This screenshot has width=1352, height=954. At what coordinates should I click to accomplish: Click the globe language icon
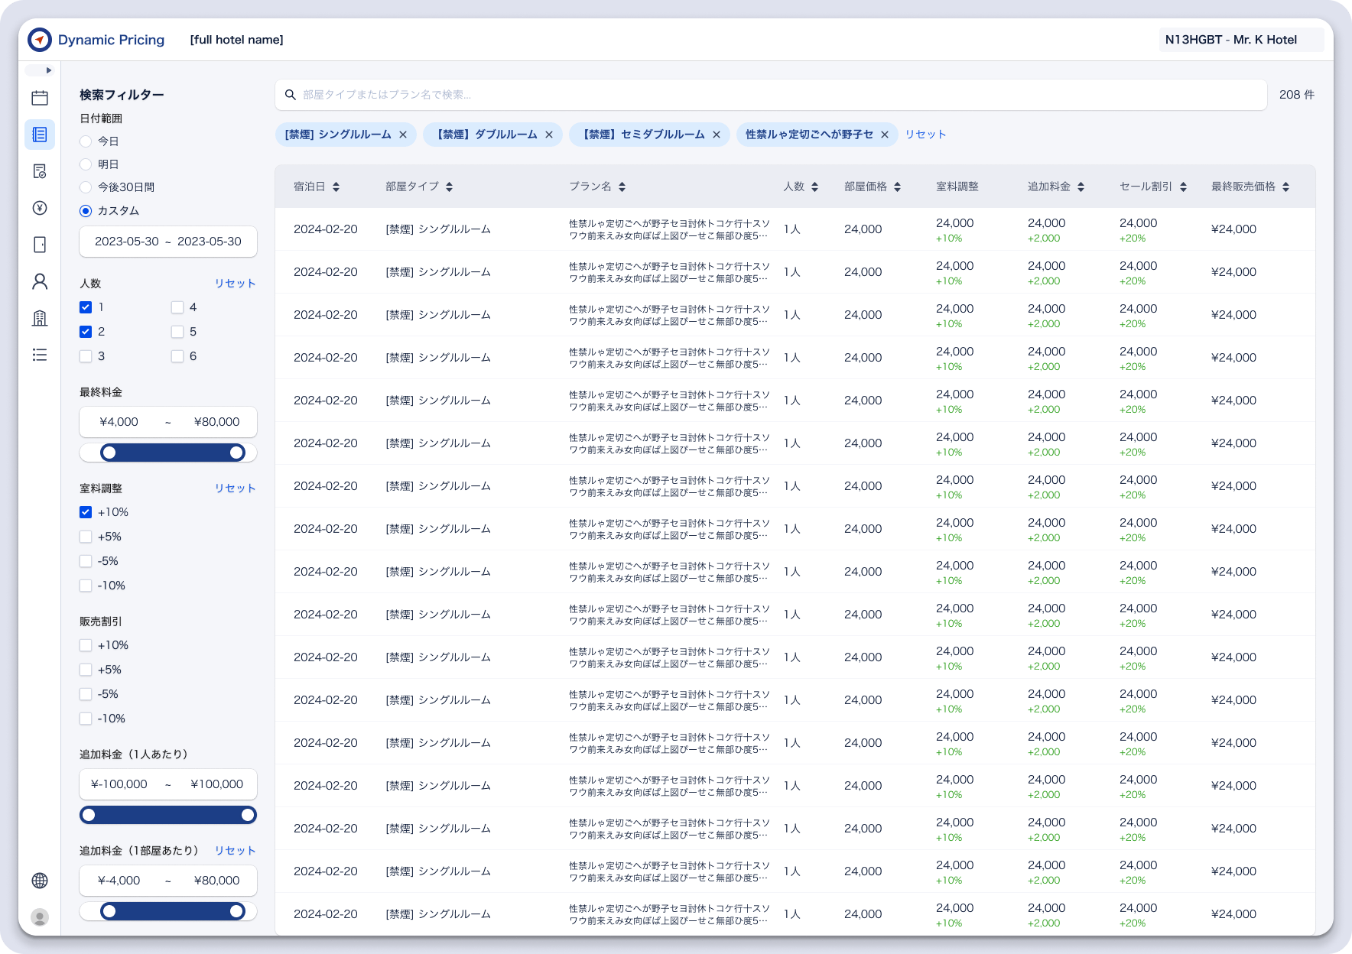click(40, 881)
